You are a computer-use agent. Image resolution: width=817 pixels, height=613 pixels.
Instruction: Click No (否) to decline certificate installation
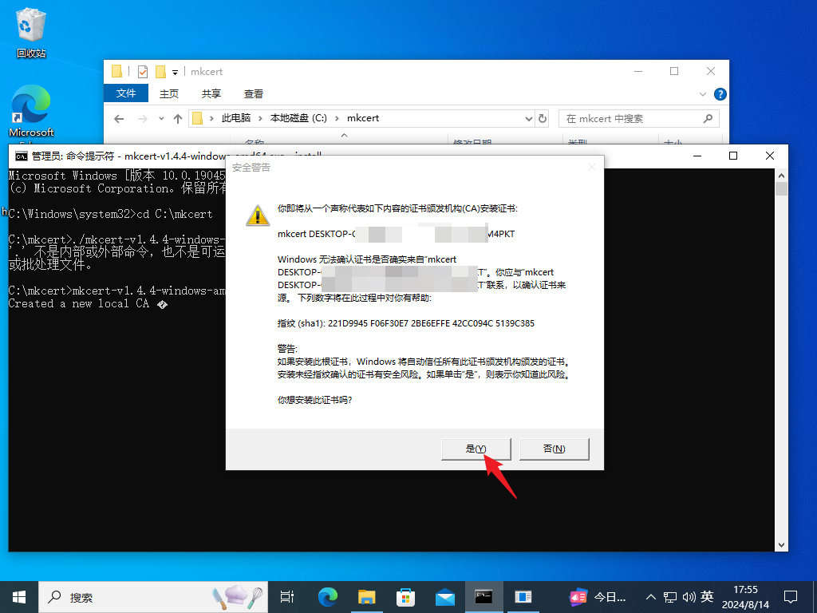554,449
